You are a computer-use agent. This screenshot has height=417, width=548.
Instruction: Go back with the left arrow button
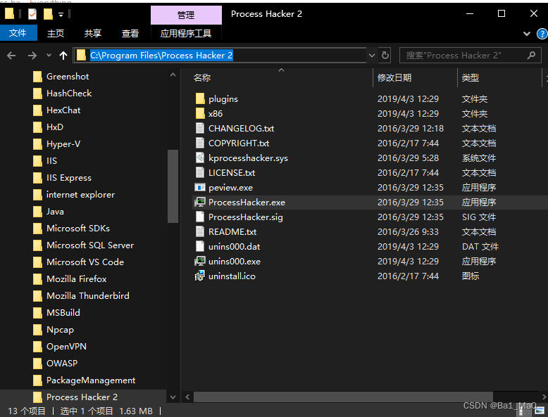[x=11, y=56]
